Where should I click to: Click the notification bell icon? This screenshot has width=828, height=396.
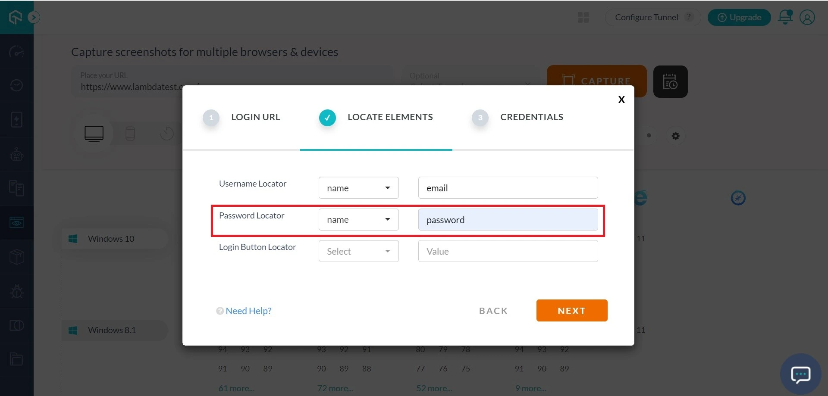(x=785, y=17)
